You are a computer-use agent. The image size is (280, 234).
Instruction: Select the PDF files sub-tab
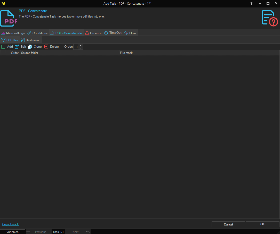click(x=10, y=40)
